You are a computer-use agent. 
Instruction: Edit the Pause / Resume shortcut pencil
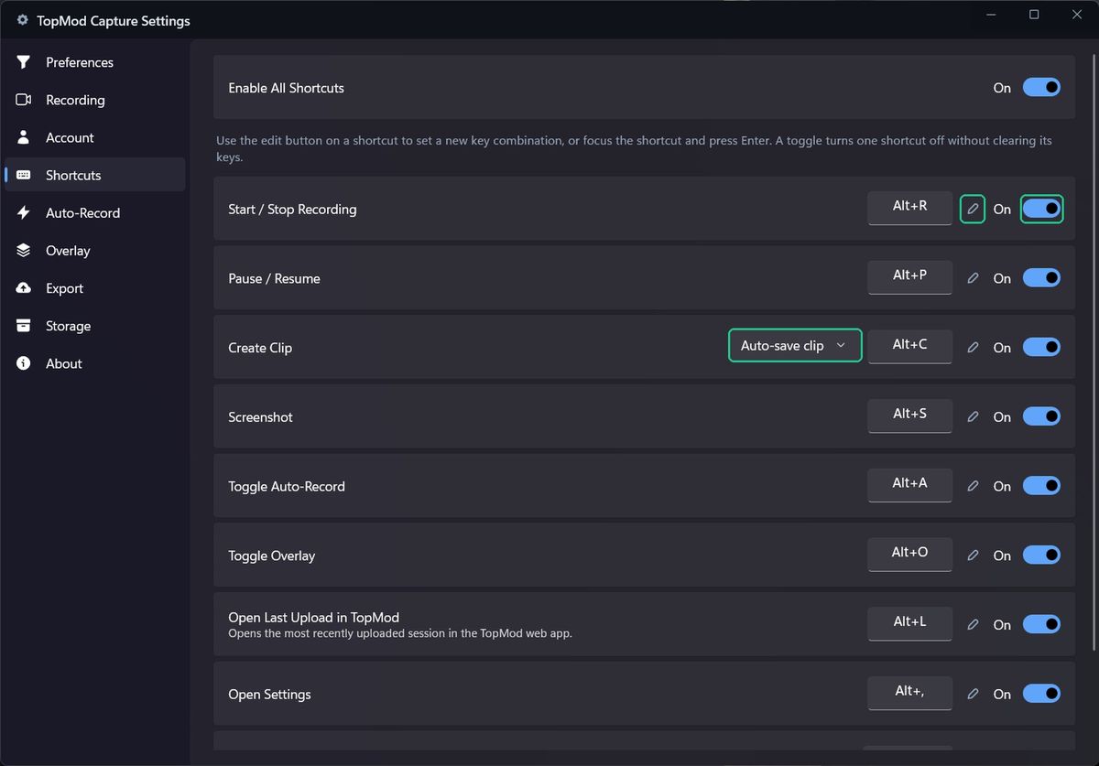coord(973,278)
